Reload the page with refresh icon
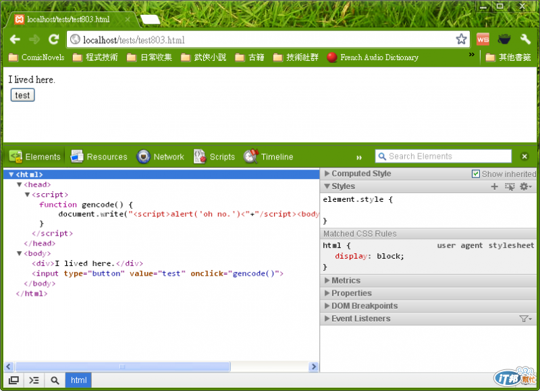Viewport: 540px width, 391px height. click(54, 39)
